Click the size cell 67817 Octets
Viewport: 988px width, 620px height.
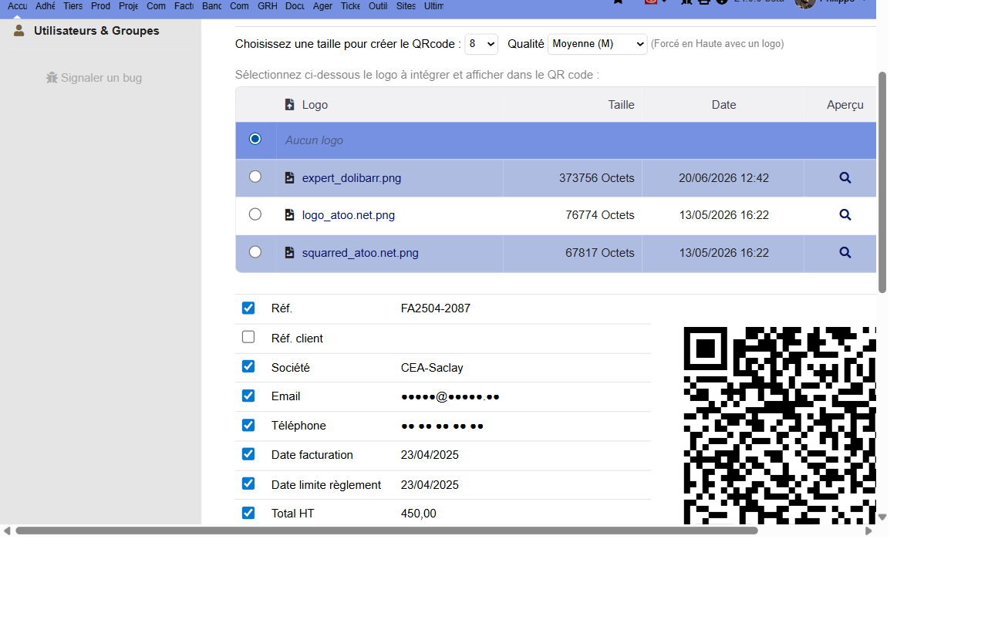[600, 252]
